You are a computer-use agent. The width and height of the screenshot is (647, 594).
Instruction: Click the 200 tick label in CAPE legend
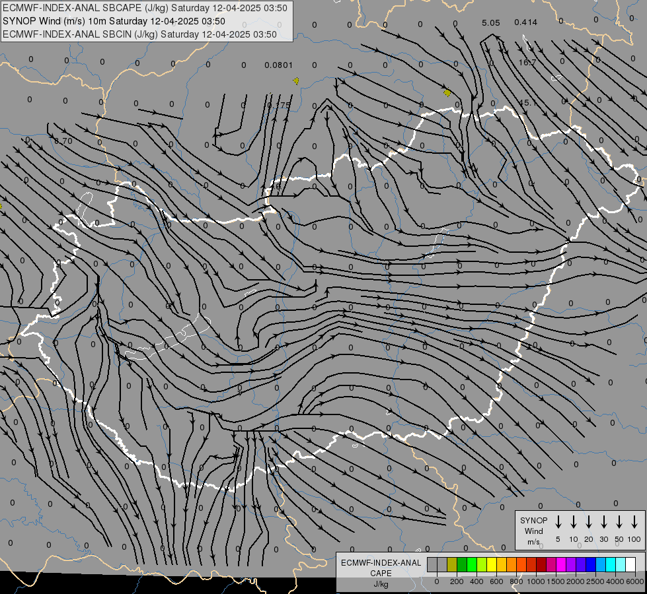pos(457,581)
